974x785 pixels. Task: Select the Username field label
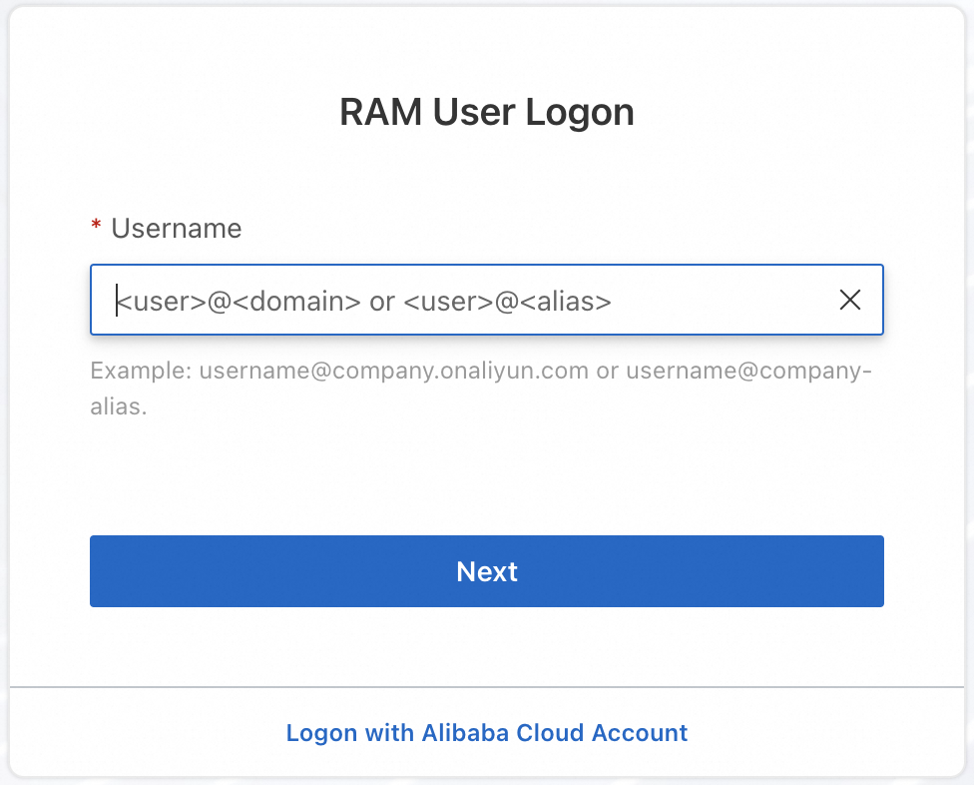(177, 229)
